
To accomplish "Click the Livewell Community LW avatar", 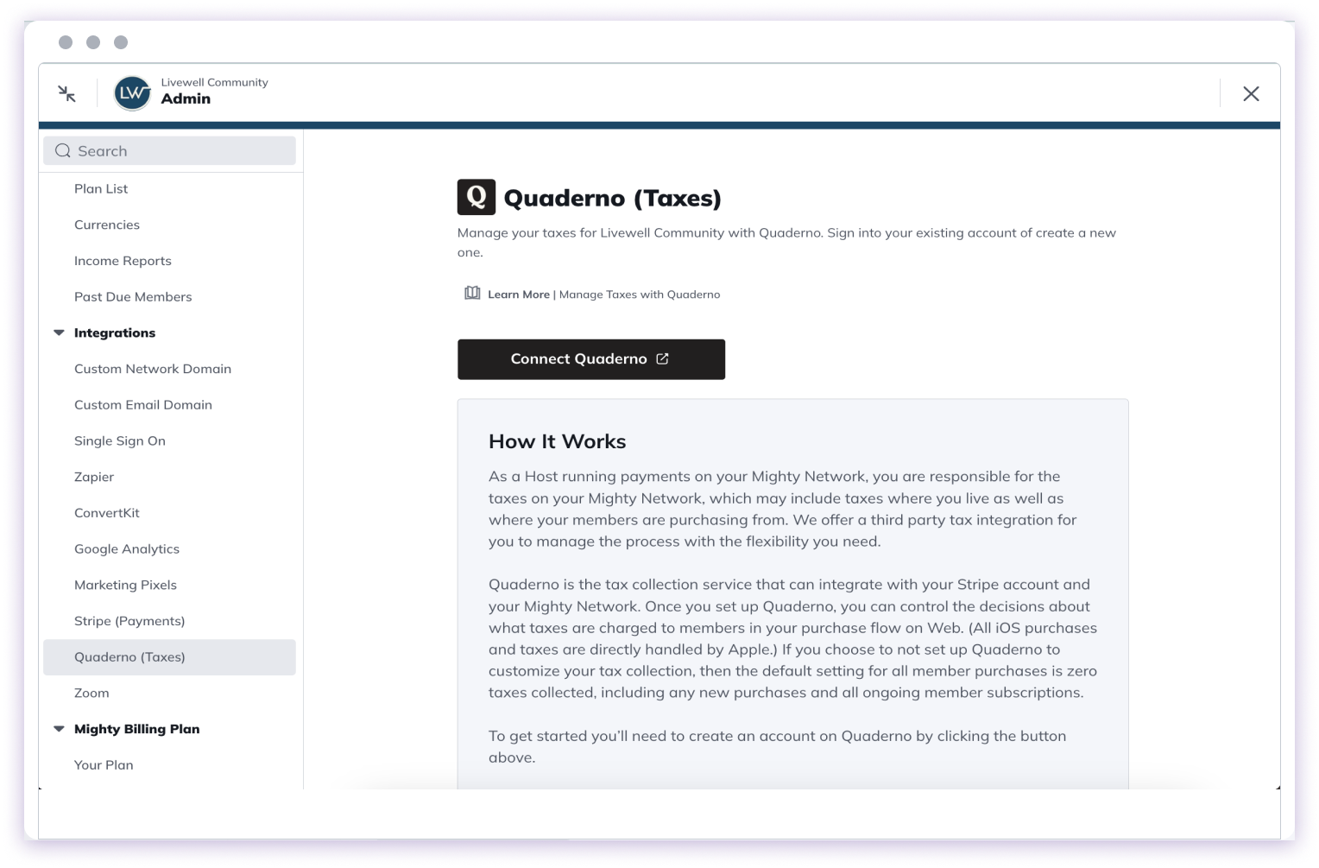I will click(131, 92).
